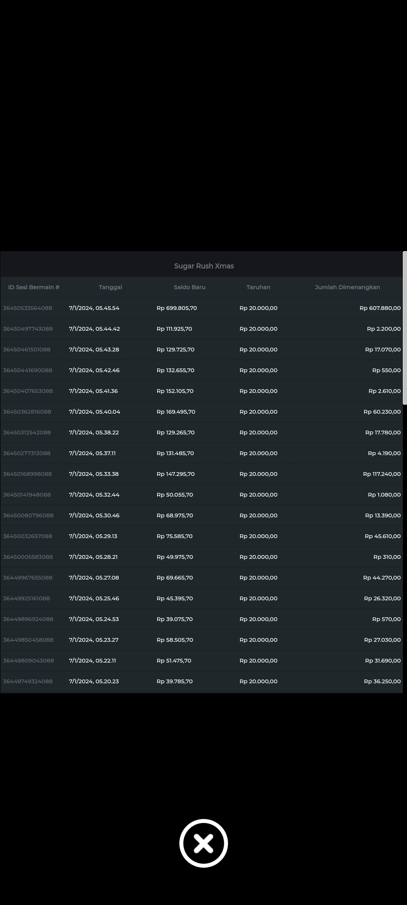
Task: Click the Taruhan column header
Action: click(x=258, y=287)
